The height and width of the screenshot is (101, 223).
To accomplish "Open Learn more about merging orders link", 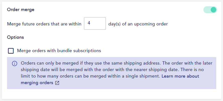I will pos(110,80).
